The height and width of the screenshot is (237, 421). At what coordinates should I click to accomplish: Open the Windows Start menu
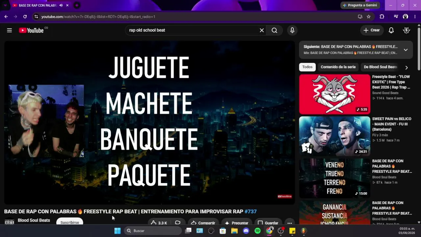[117, 231]
